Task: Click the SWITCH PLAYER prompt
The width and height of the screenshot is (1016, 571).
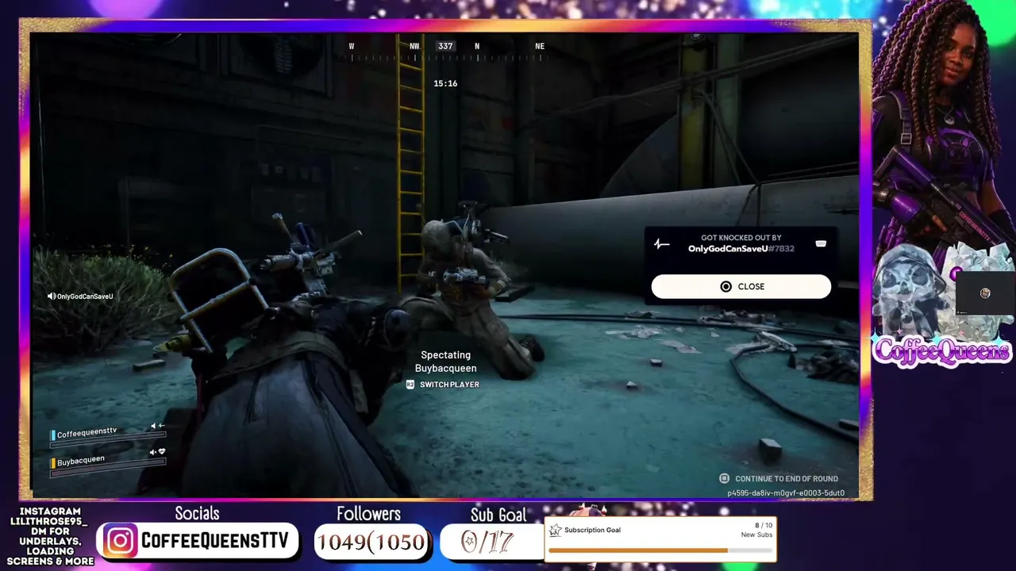Action: [x=449, y=385]
